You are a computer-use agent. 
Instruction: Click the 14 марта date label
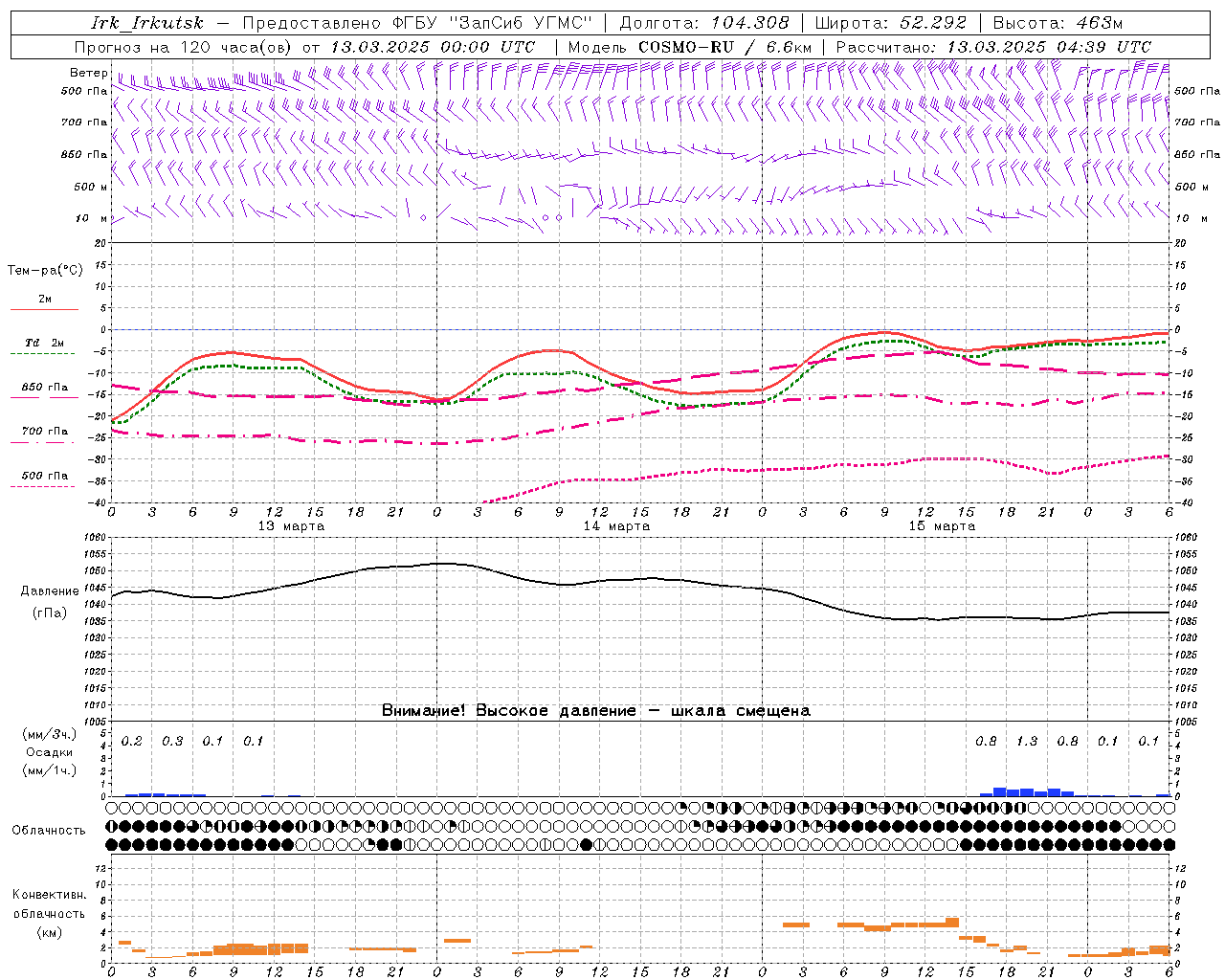point(617,526)
